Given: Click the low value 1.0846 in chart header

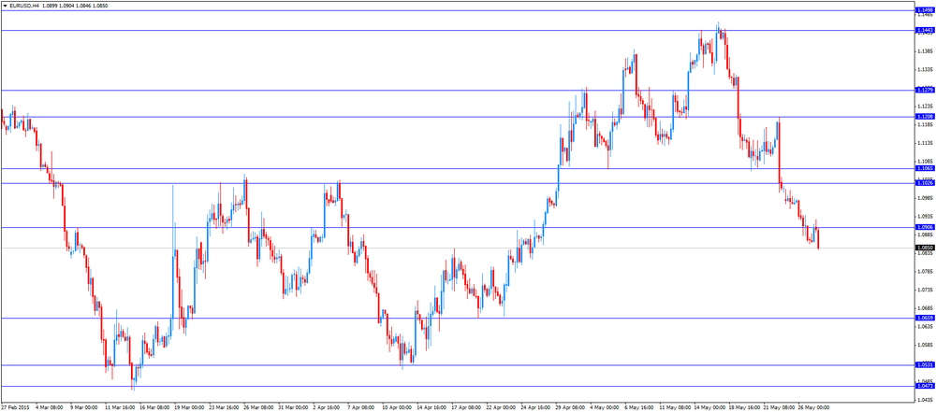Looking at the screenshot, I should (85, 5).
